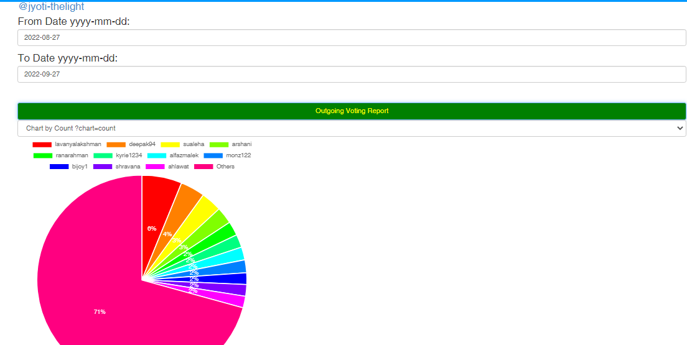The height and width of the screenshot is (345, 687).
Task: Toggle ahlawat magenta legend swatch
Action: (155, 167)
